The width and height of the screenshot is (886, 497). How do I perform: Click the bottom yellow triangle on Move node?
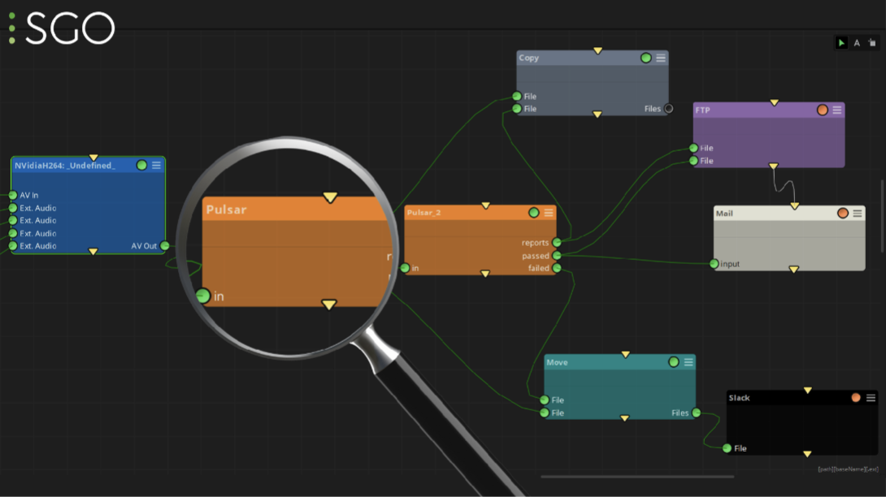coord(624,418)
